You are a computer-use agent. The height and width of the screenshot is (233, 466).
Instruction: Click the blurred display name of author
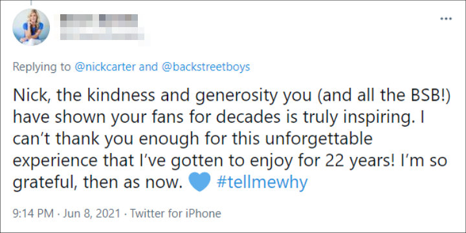pos(98,20)
